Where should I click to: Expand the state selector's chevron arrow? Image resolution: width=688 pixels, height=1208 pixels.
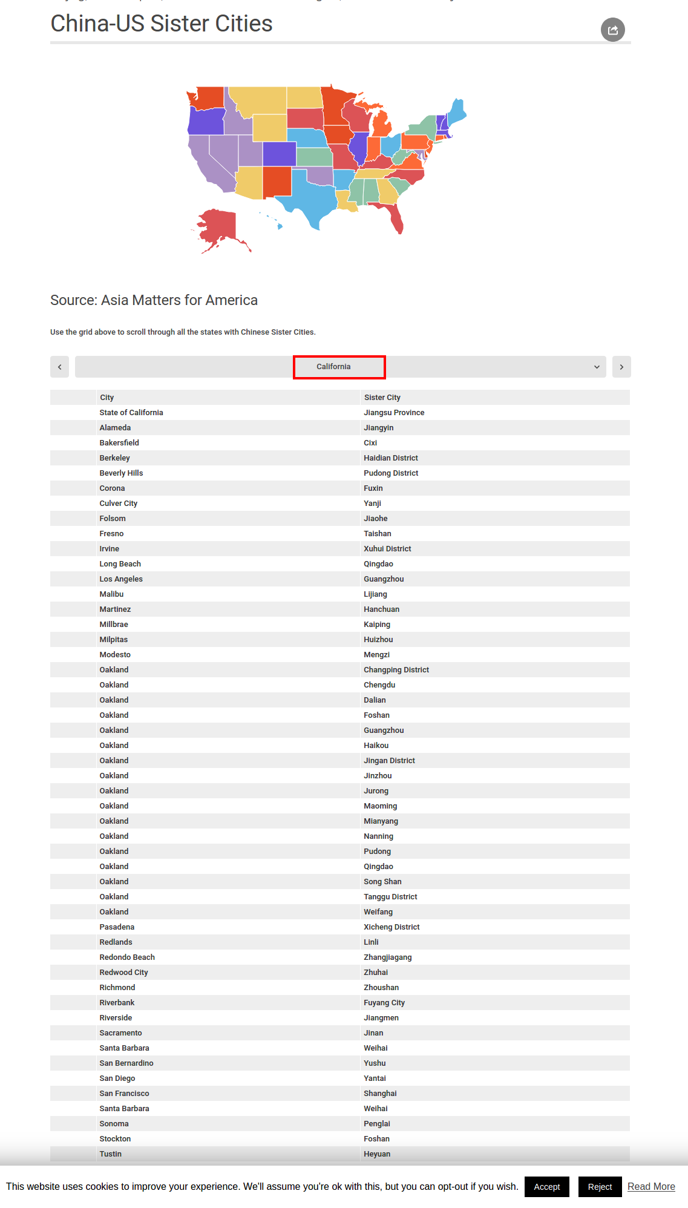point(597,367)
